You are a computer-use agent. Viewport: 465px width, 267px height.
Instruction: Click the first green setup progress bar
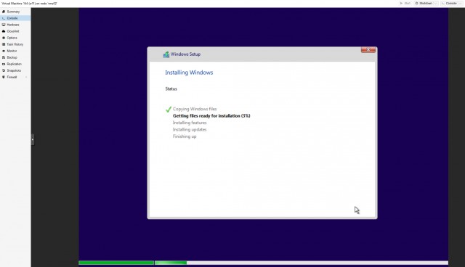116,263
